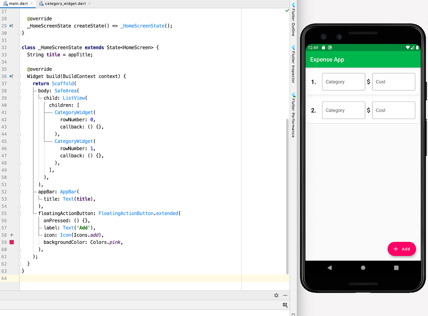
Task: Click the pink color swatch on line 59
Action: coord(12,242)
